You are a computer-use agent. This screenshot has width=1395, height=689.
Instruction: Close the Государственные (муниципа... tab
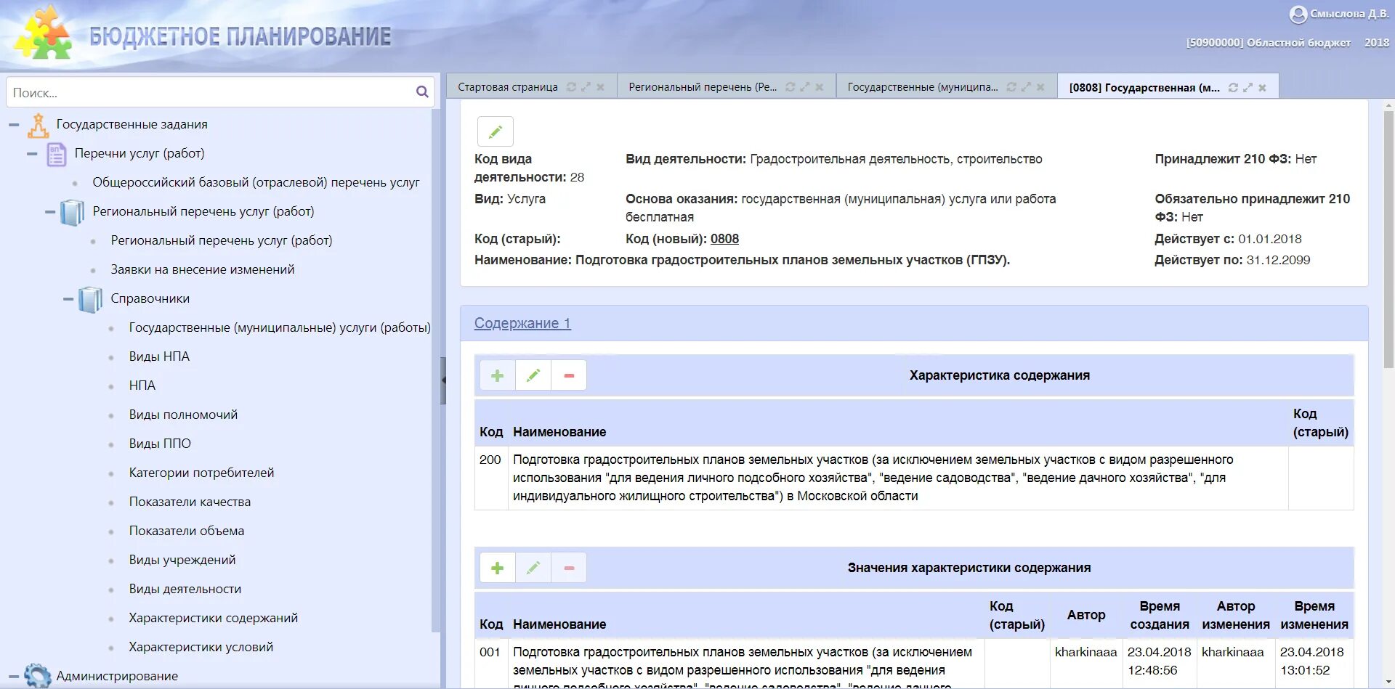point(1040,87)
